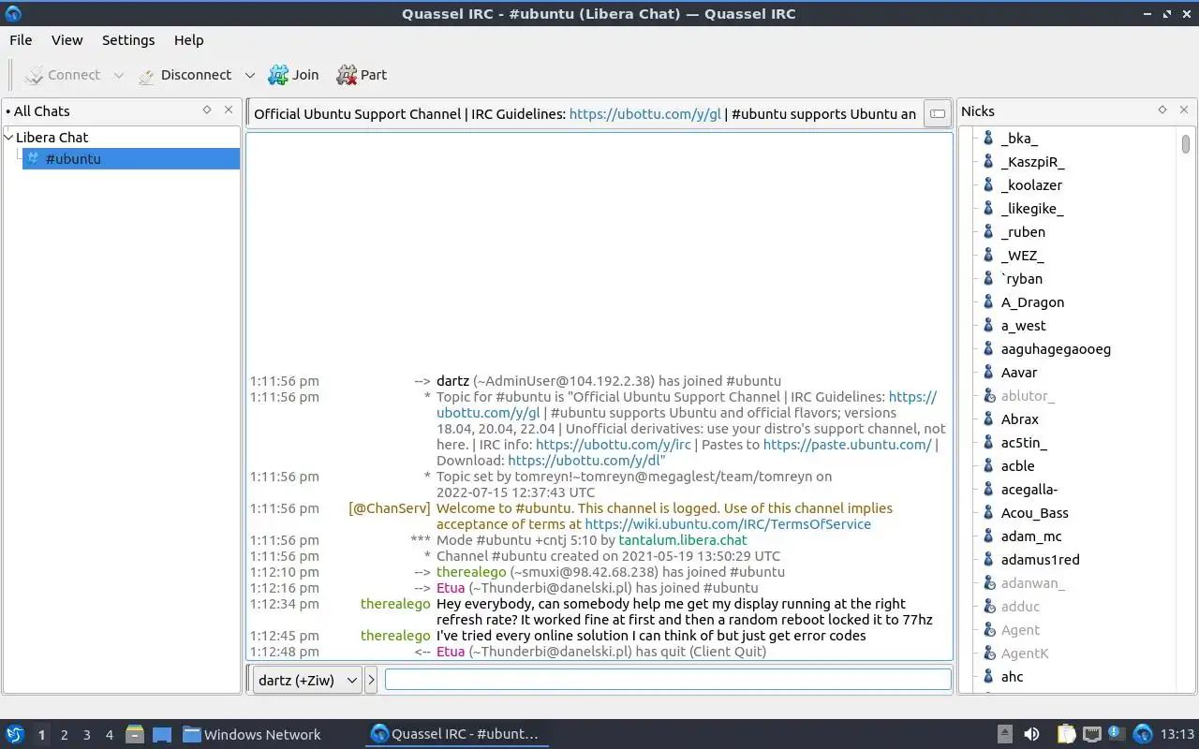Click the Disconnect toolbar button
The height and width of the screenshot is (749, 1199).
[x=185, y=75]
